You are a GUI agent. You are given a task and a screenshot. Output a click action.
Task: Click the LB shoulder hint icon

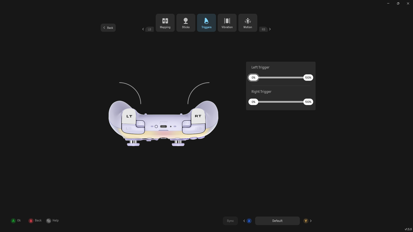(x=149, y=29)
